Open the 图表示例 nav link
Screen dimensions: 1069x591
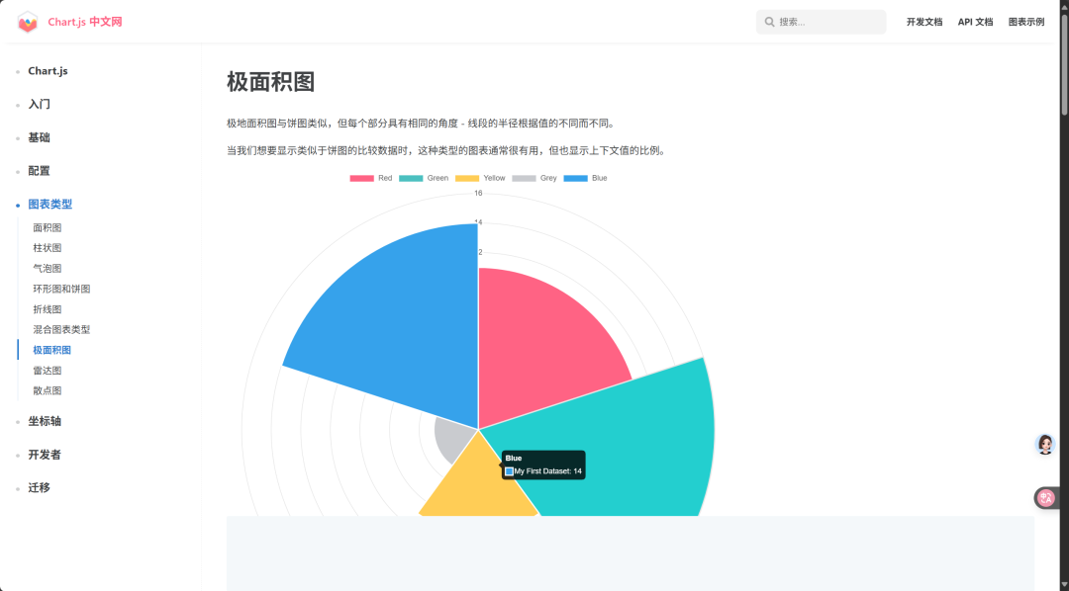pos(1026,22)
